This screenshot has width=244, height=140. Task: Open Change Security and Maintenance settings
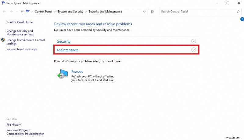pos(20,33)
